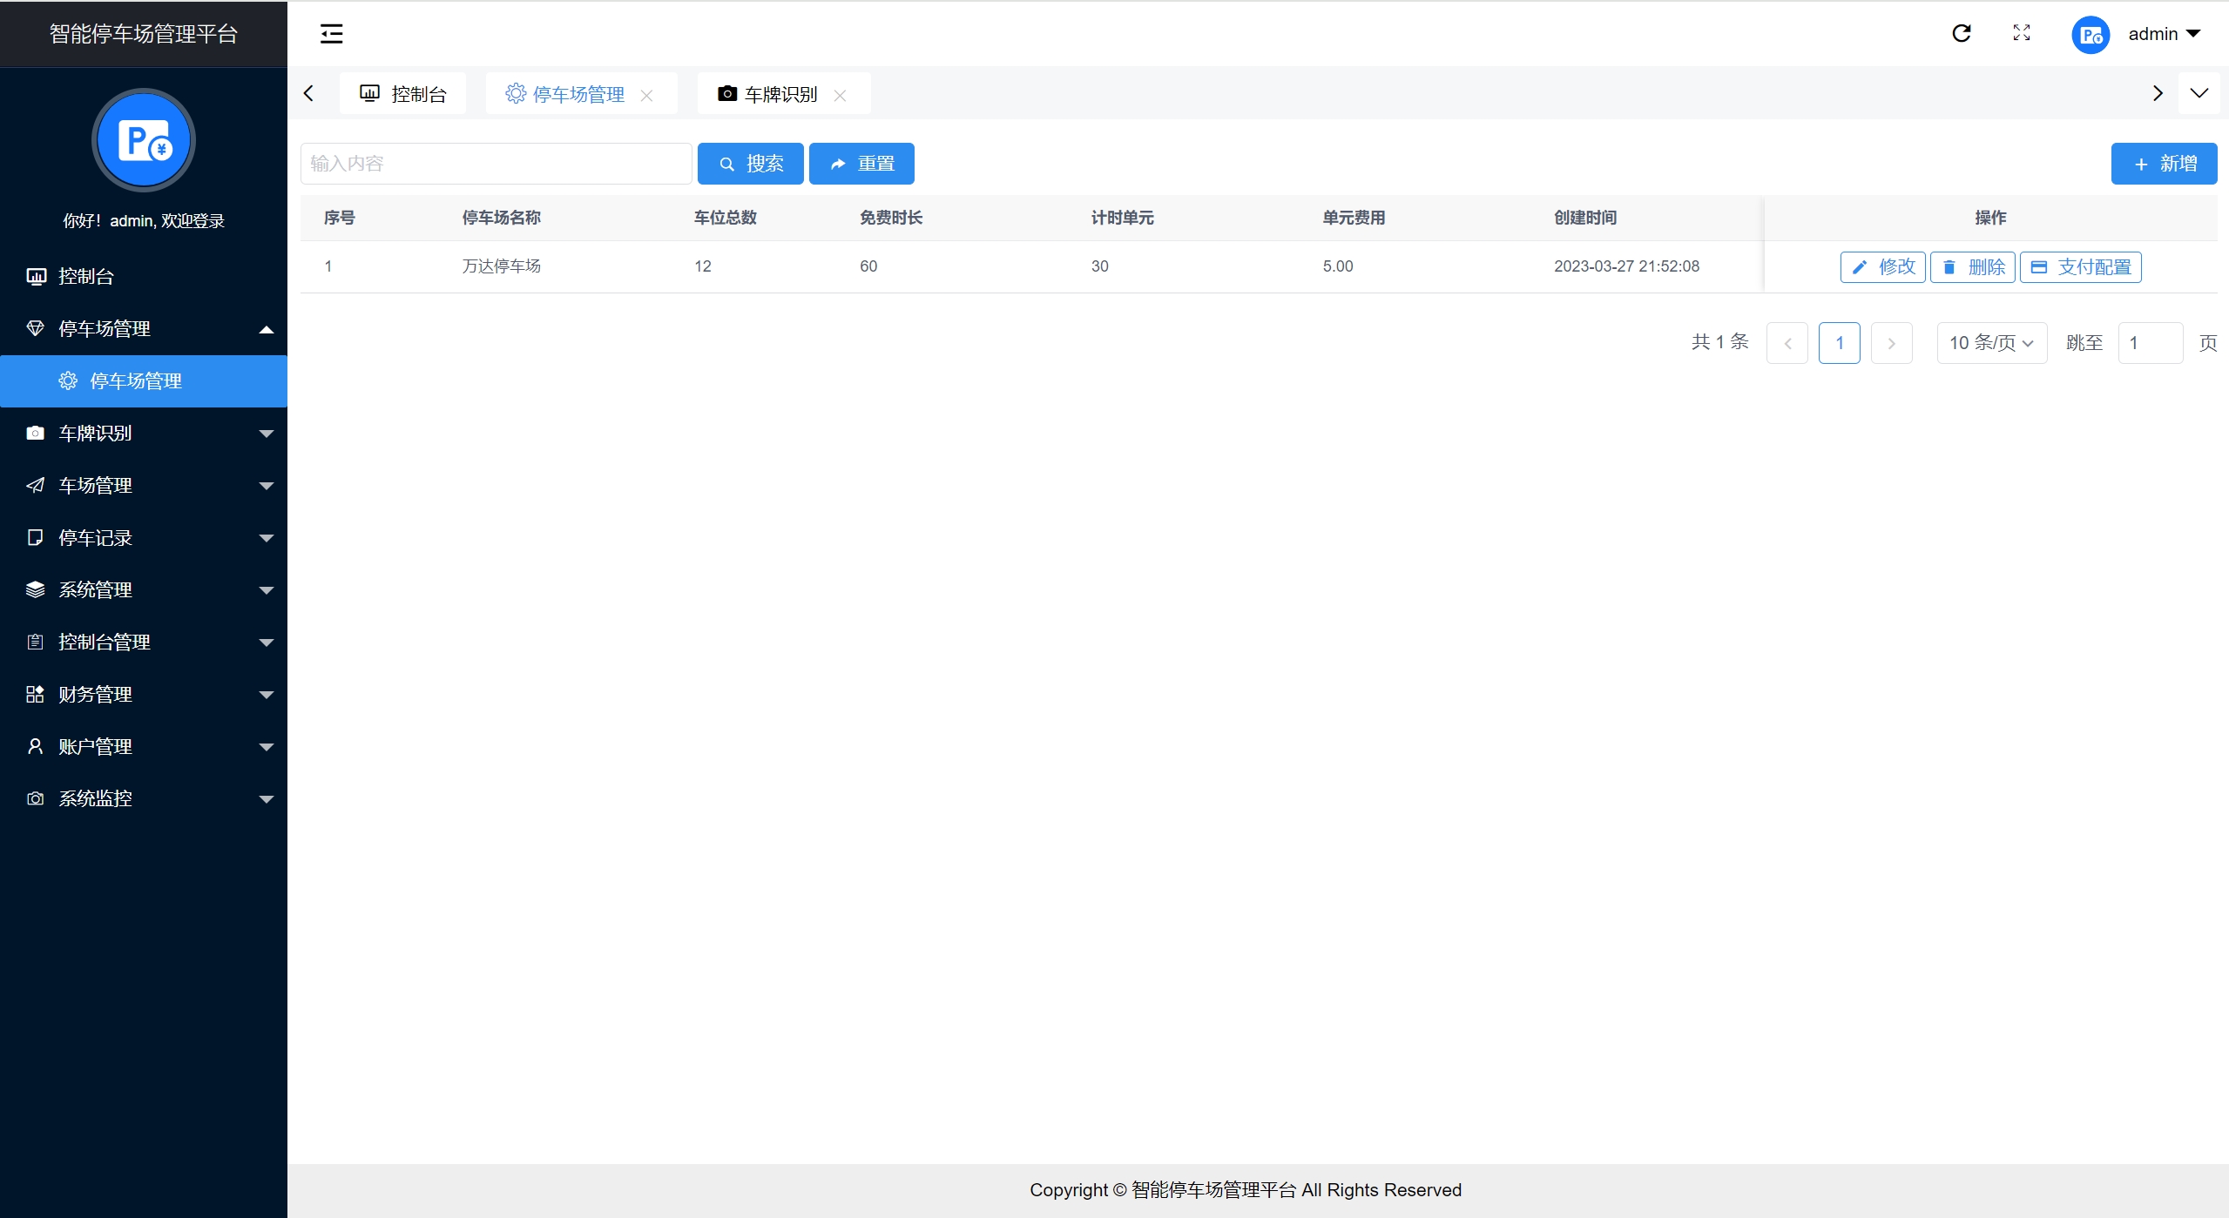Click the sidebar collapse menu icon
The width and height of the screenshot is (2229, 1218).
tap(331, 34)
